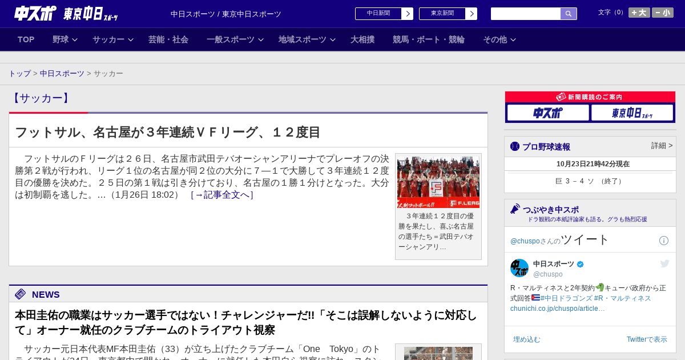Open futsal team celebration photo thumbnail

tap(438, 182)
